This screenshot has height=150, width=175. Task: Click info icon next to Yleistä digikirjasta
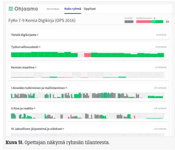(38, 35)
